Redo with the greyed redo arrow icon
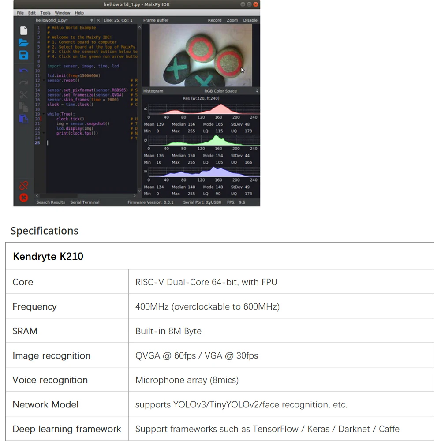441x441 pixels. (x=24, y=82)
